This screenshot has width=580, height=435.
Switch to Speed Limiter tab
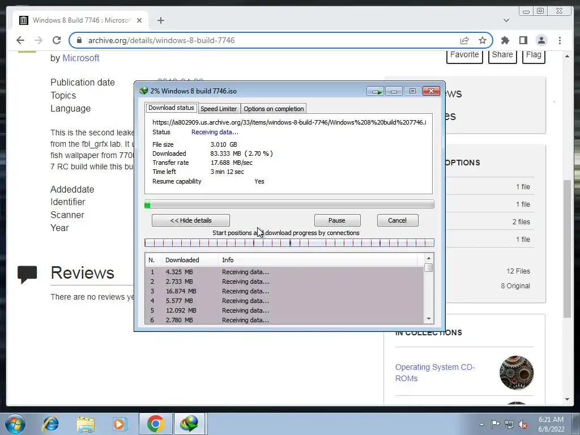(219, 109)
